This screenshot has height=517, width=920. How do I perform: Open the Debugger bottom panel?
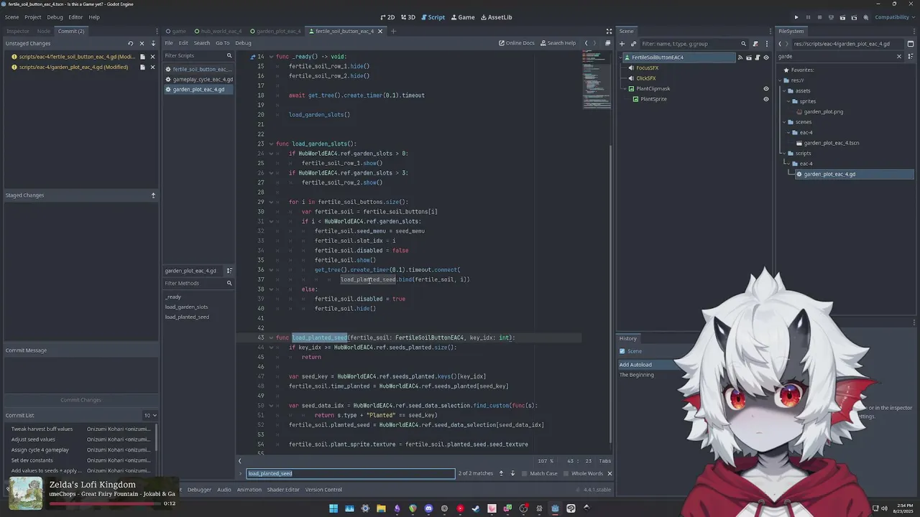tap(199, 490)
